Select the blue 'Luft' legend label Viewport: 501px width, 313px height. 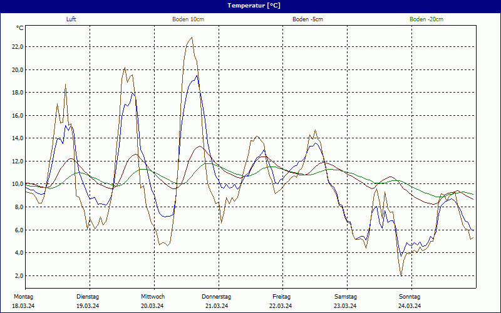click(71, 19)
